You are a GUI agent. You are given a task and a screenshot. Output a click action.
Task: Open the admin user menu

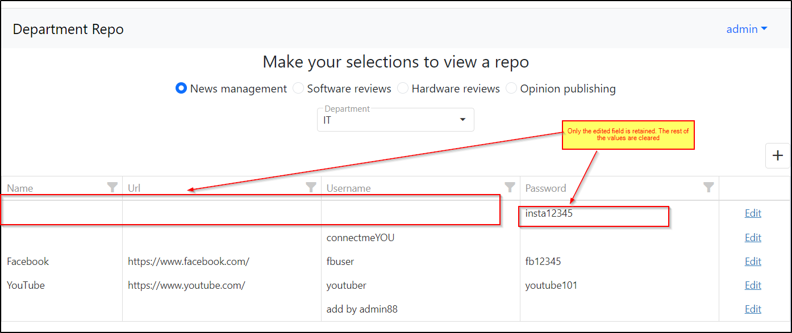[x=747, y=29]
